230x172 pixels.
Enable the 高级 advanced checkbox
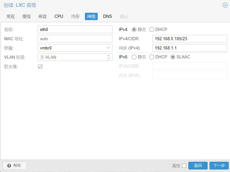pyautogui.click(x=184, y=166)
